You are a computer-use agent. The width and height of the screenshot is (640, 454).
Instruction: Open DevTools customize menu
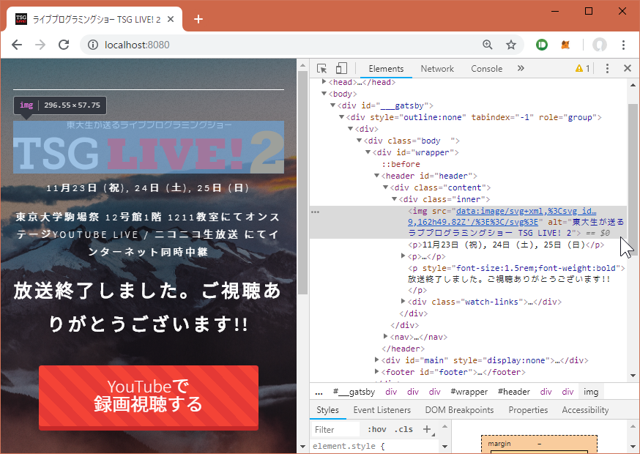[607, 68]
